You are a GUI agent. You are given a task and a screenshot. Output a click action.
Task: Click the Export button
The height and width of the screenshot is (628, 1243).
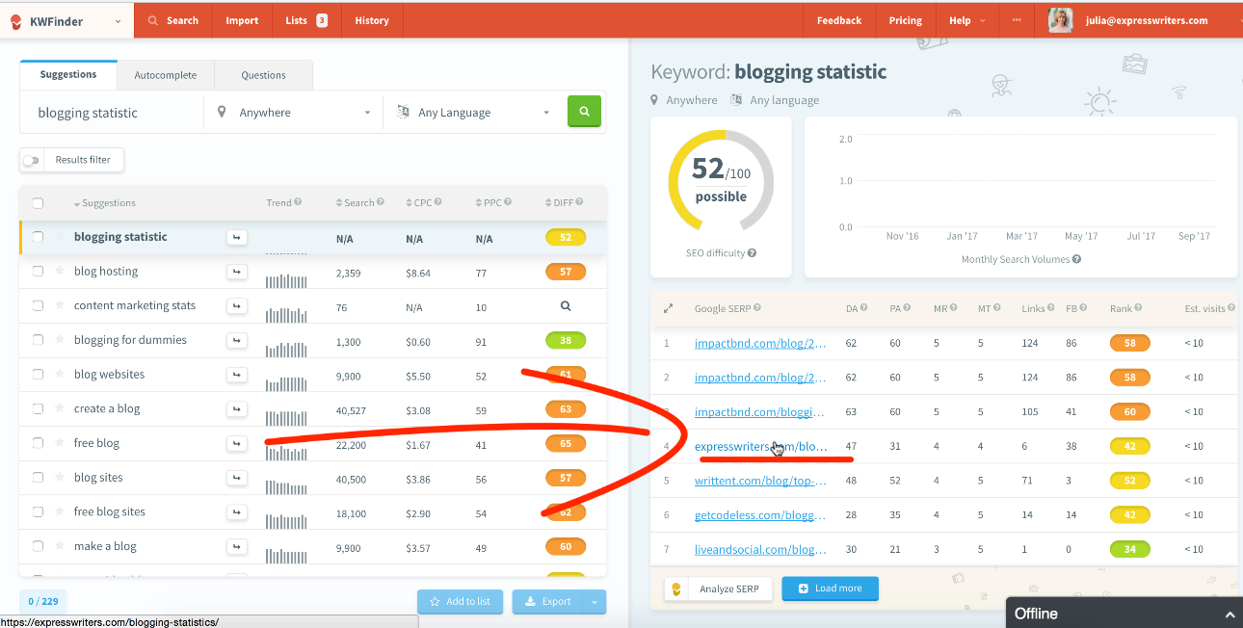[548, 601]
